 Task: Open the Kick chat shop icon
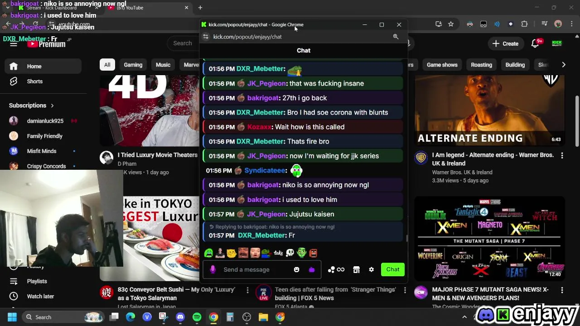pos(357,269)
